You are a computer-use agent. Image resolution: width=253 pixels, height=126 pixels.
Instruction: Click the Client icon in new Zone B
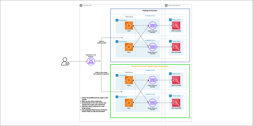[129, 103]
